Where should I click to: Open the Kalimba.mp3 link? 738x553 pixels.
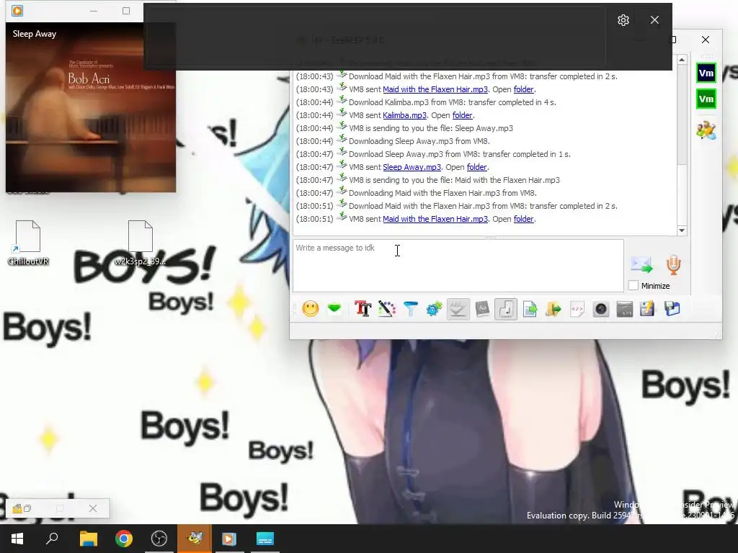click(404, 115)
